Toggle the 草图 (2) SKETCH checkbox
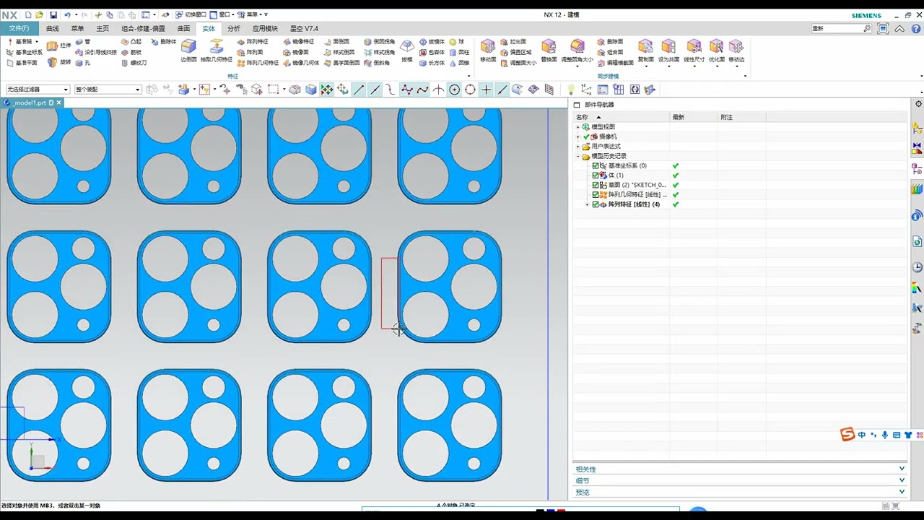924x520 pixels. (x=596, y=185)
